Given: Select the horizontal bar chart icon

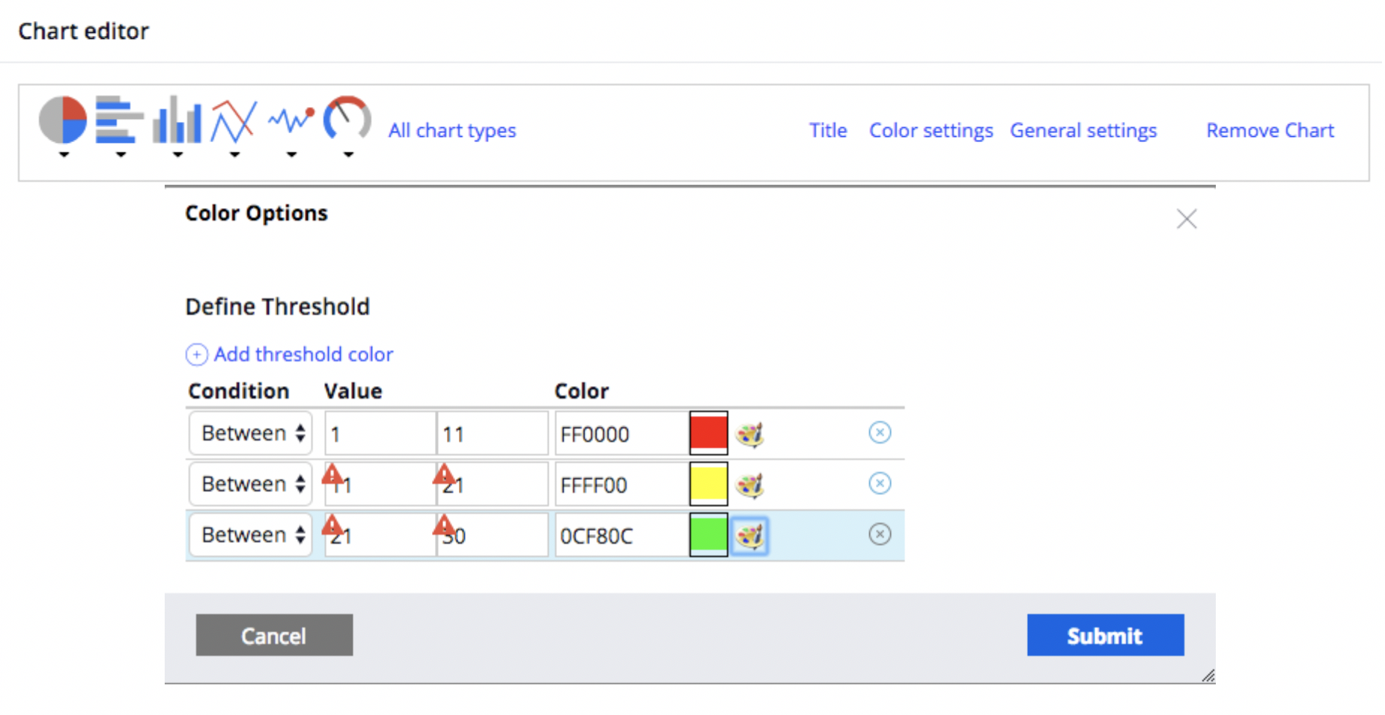Looking at the screenshot, I should (x=119, y=120).
